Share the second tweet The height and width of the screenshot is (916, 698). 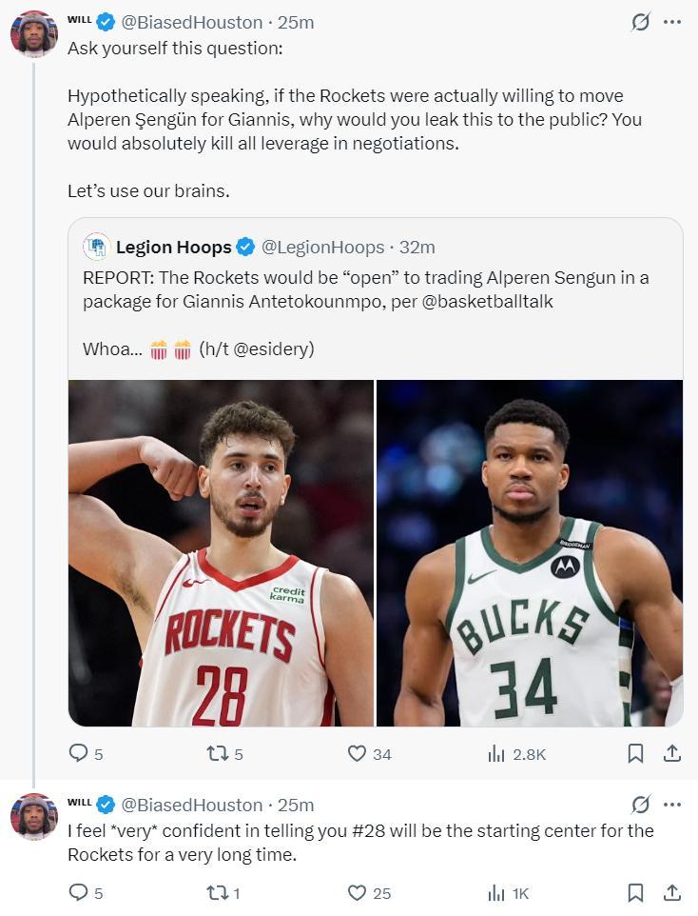pos(671,892)
